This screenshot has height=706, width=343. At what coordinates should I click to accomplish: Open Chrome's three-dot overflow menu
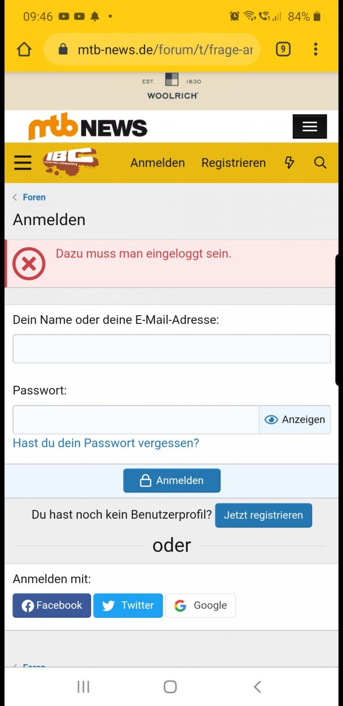click(315, 49)
